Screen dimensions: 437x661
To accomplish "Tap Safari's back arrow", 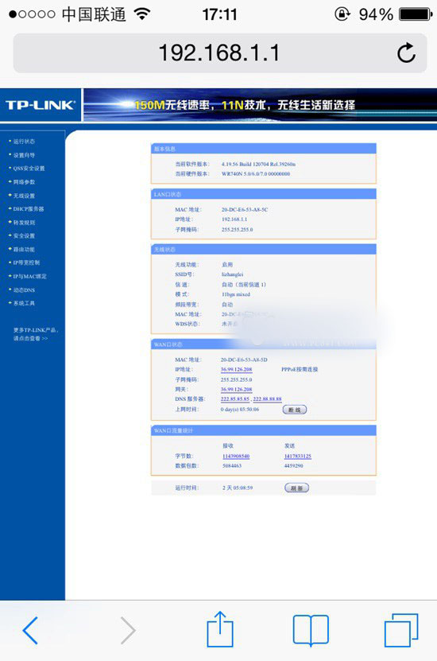I will [x=30, y=630].
